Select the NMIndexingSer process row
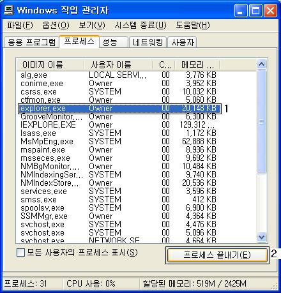 pyautogui.click(x=119, y=175)
